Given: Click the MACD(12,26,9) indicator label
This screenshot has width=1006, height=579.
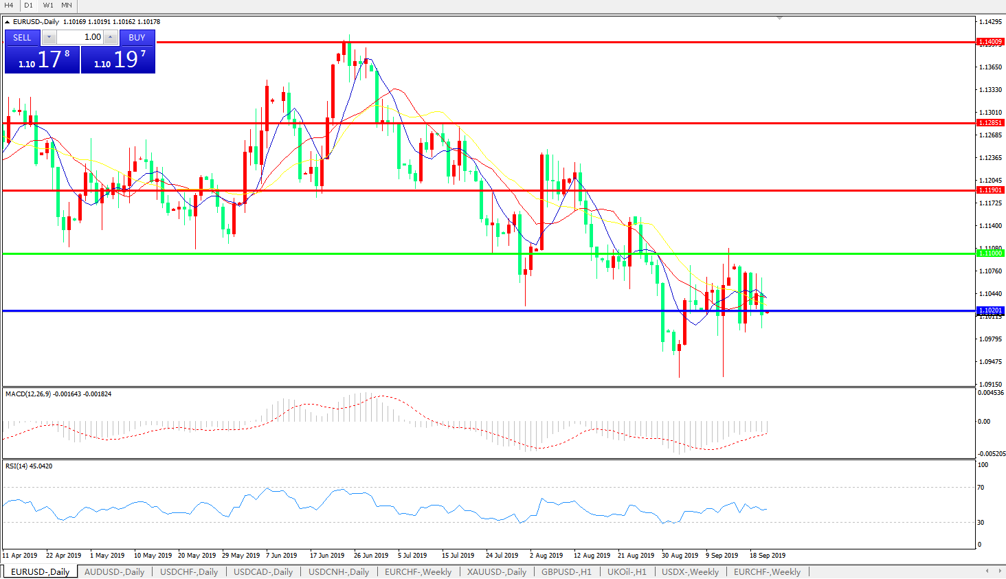Looking at the screenshot, I should click(58, 394).
